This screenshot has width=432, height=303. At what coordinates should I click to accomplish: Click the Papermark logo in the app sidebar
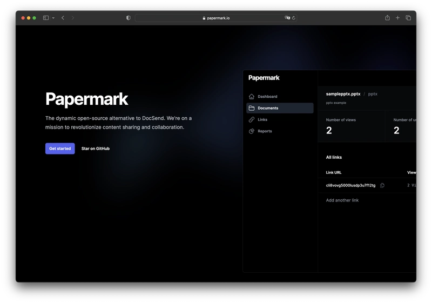coord(264,78)
